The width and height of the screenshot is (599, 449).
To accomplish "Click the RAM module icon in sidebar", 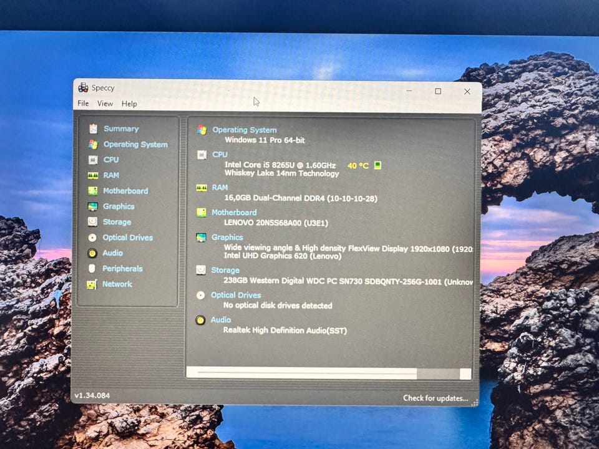I will [x=93, y=176].
